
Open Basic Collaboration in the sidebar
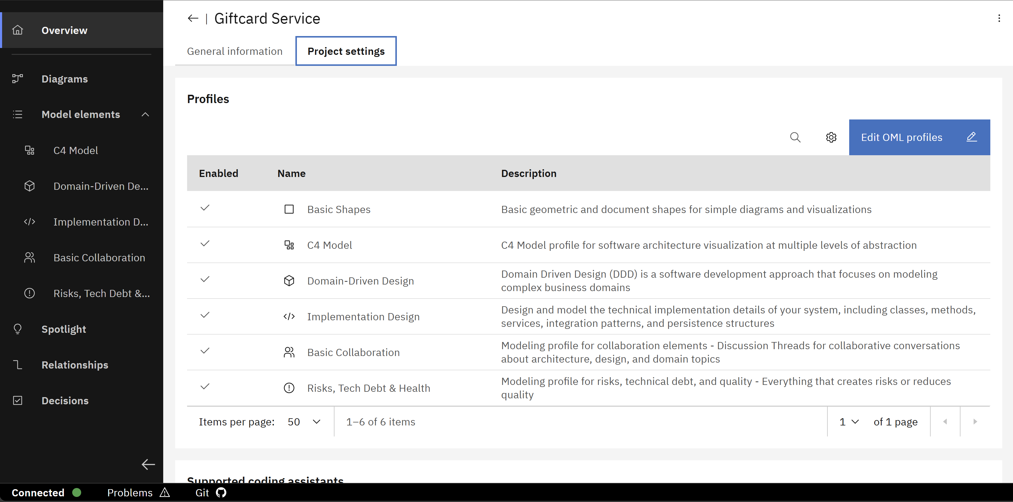81,257
